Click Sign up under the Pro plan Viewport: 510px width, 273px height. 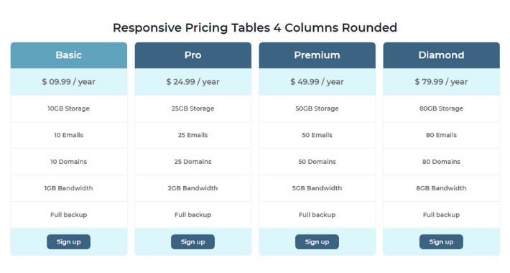click(193, 242)
